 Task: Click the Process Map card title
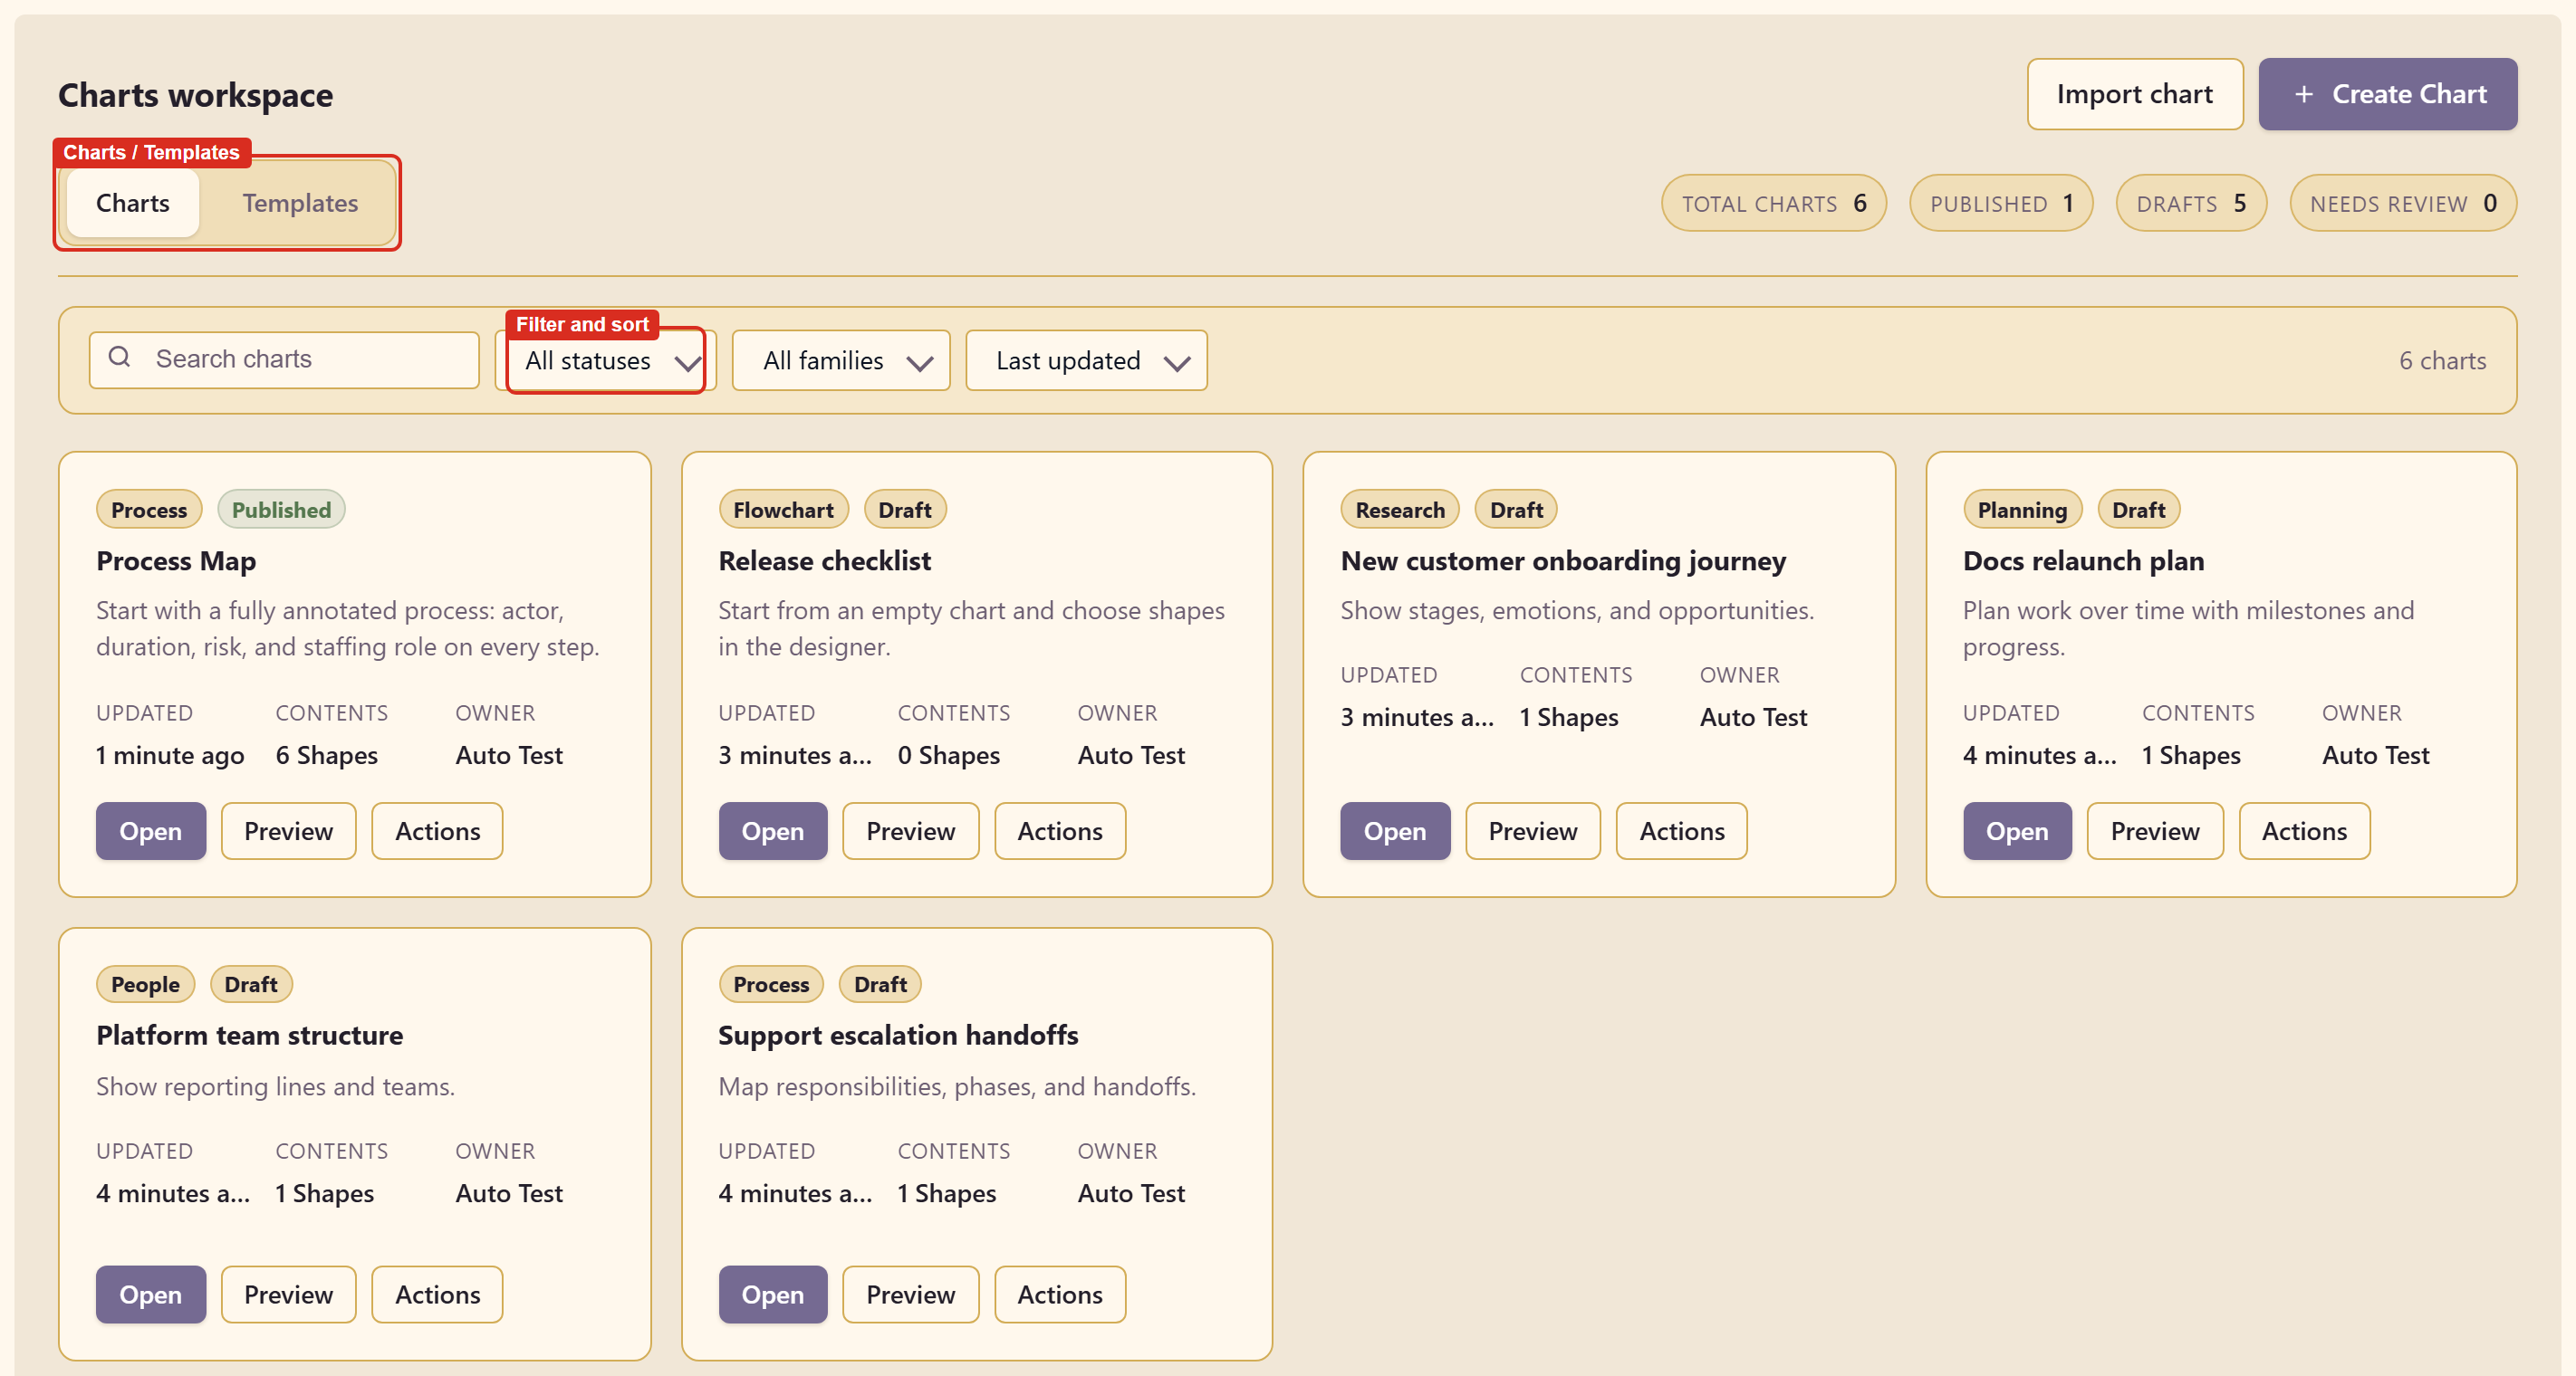click(176, 560)
